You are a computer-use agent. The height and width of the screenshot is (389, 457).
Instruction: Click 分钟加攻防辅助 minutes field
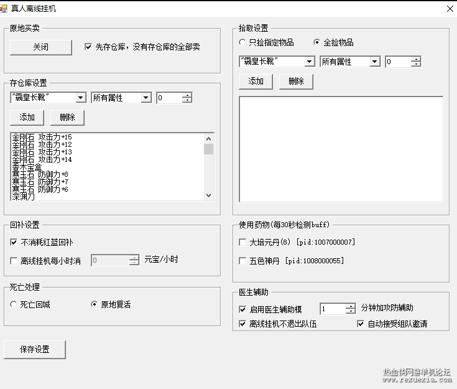[x=333, y=309]
